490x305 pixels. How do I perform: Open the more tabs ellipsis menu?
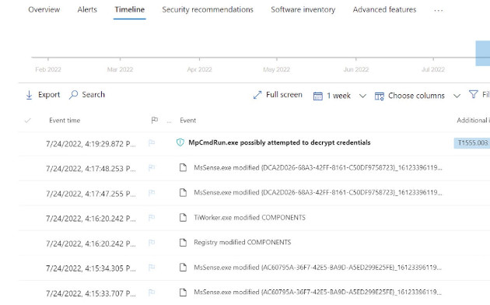(x=439, y=11)
